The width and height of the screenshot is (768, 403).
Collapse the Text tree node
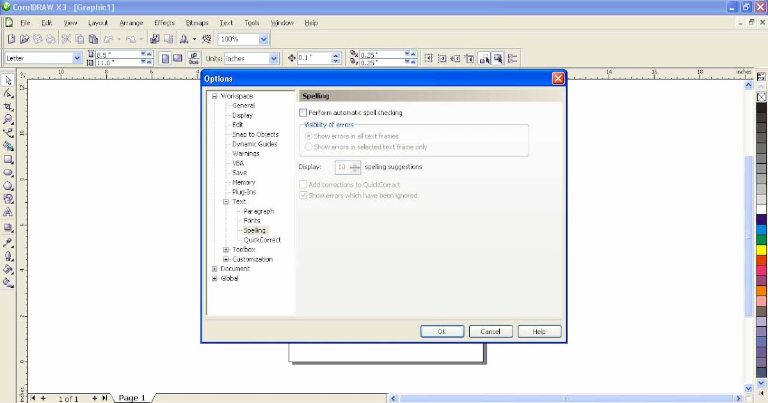pyautogui.click(x=226, y=201)
